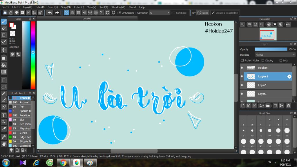Hide the Heokon layer
This screenshot has height=167, width=297.
[242, 68]
